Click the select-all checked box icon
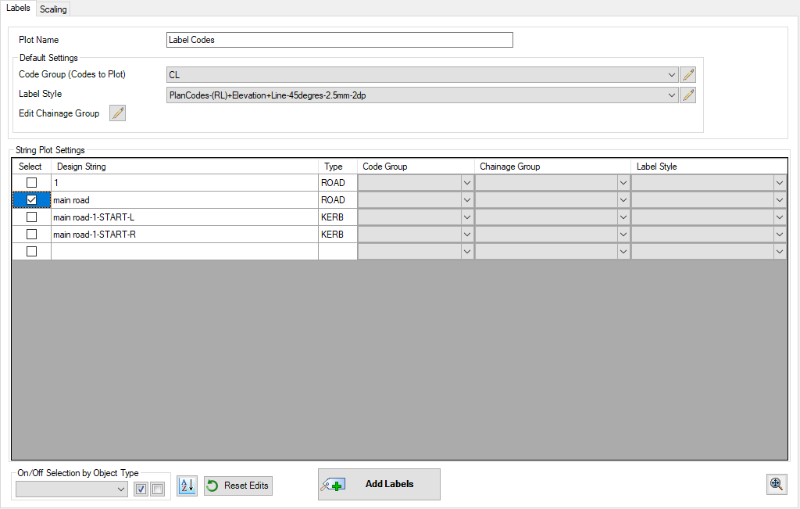 [x=141, y=489]
